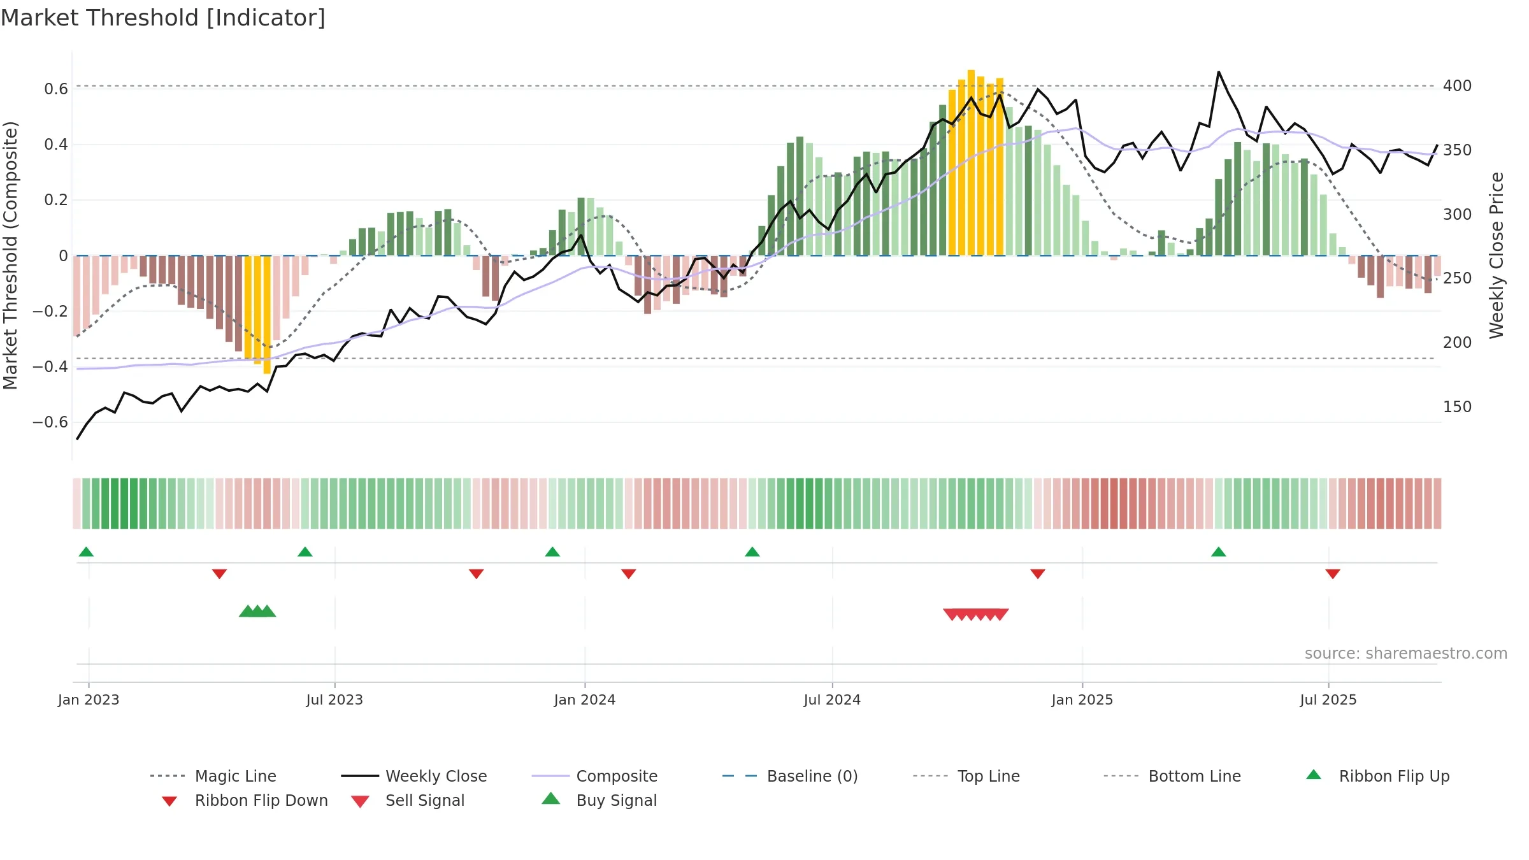Click the ribbon flip down marker near Oct 2023

pos(476,574)
